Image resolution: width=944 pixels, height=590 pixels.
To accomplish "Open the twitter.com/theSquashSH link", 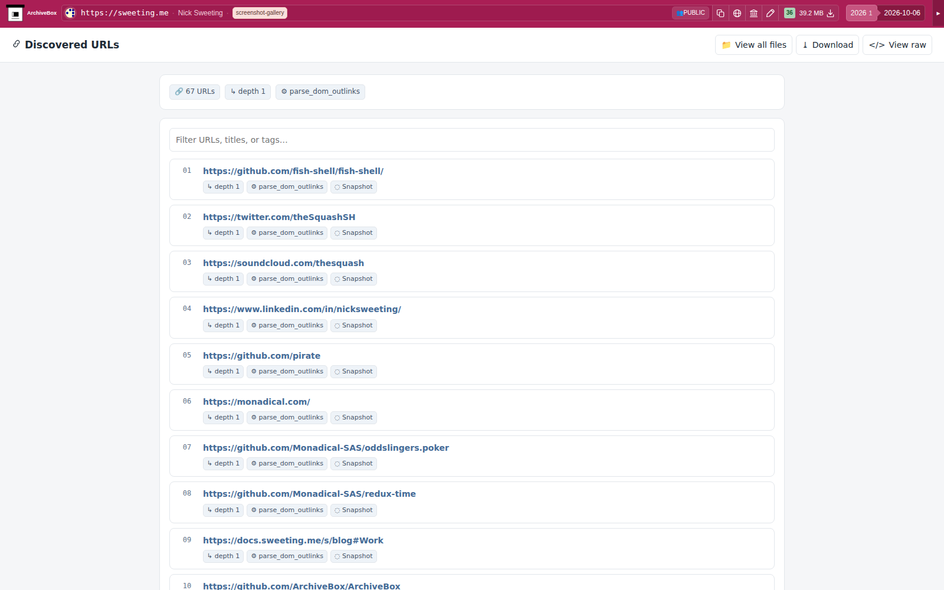I will 279,217.
